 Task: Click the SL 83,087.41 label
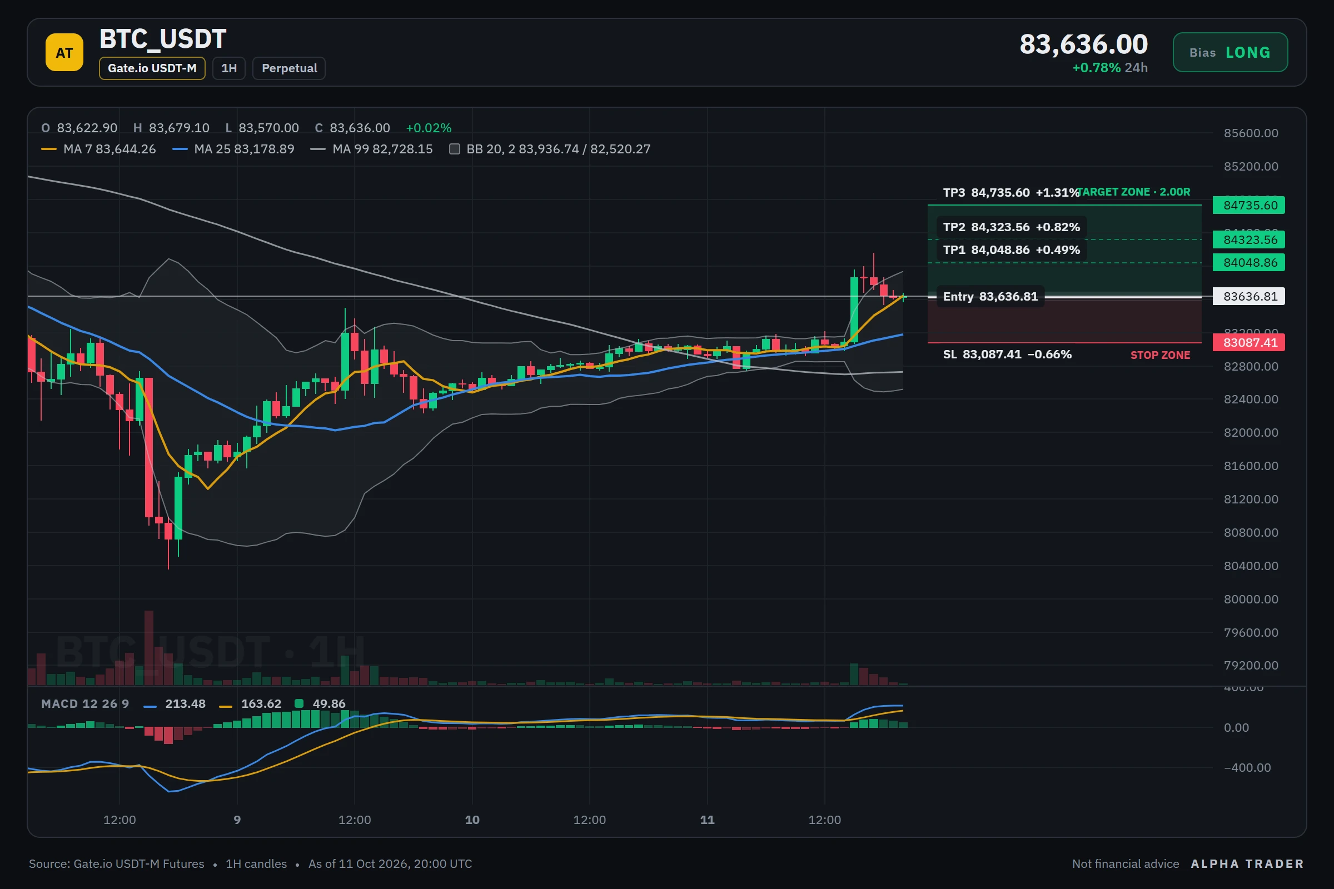tap(1007, 354)
